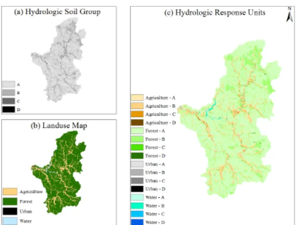Click the 'Urban - B' legend label
The width and height of the screenshot is (296, 225).
click(x=155, y=172)
